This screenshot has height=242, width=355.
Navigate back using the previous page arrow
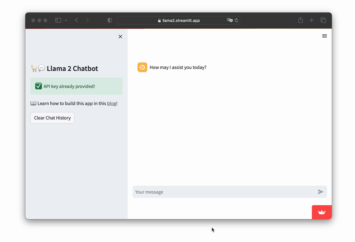(76, 20)
